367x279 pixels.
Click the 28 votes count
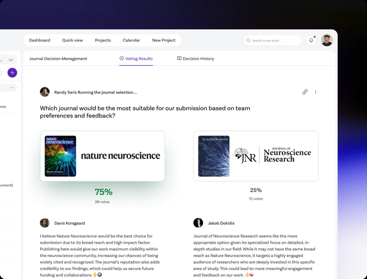pyautogui.click(x=102, y=202)
